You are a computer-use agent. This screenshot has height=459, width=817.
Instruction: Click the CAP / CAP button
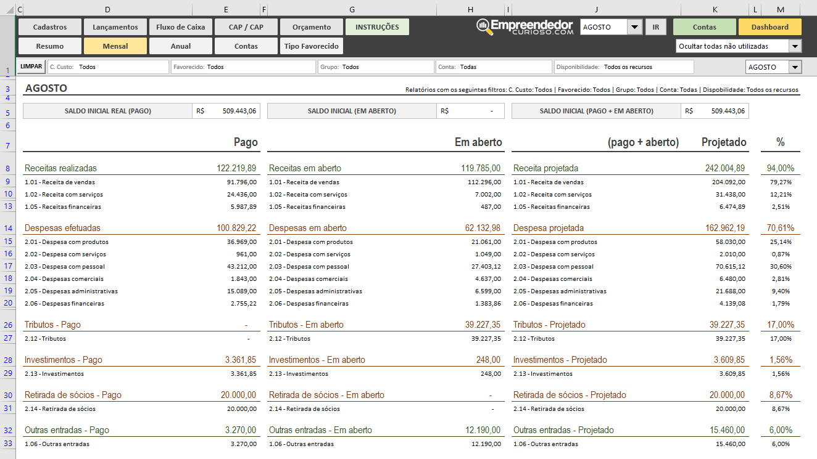coord(246,26)
